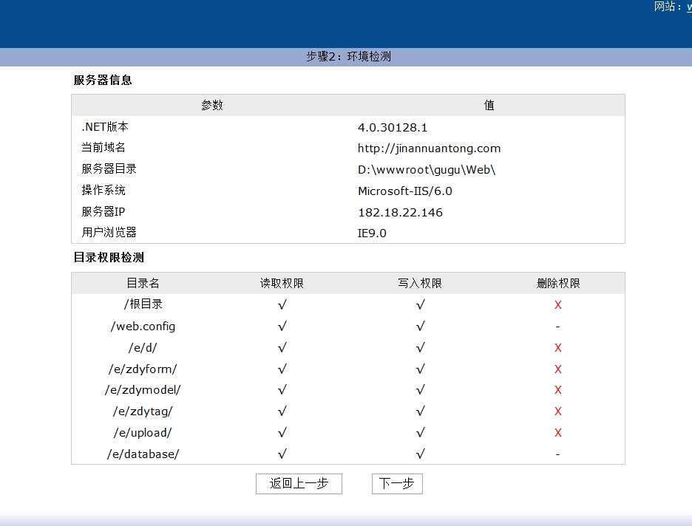692x526 pixels.
Task: Click the red X delete mark for /e/upload/
Action: point(557,433)
